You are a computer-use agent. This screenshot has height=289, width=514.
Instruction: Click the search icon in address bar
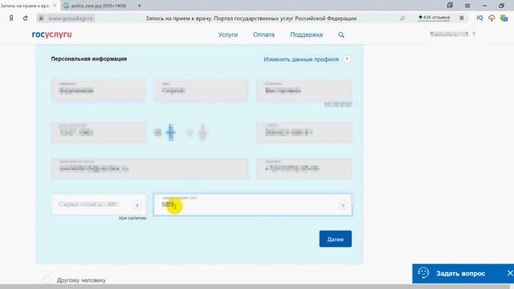click(x=402, y=18)
